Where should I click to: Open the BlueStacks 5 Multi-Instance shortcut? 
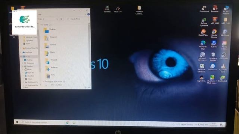tap(212, 80)
